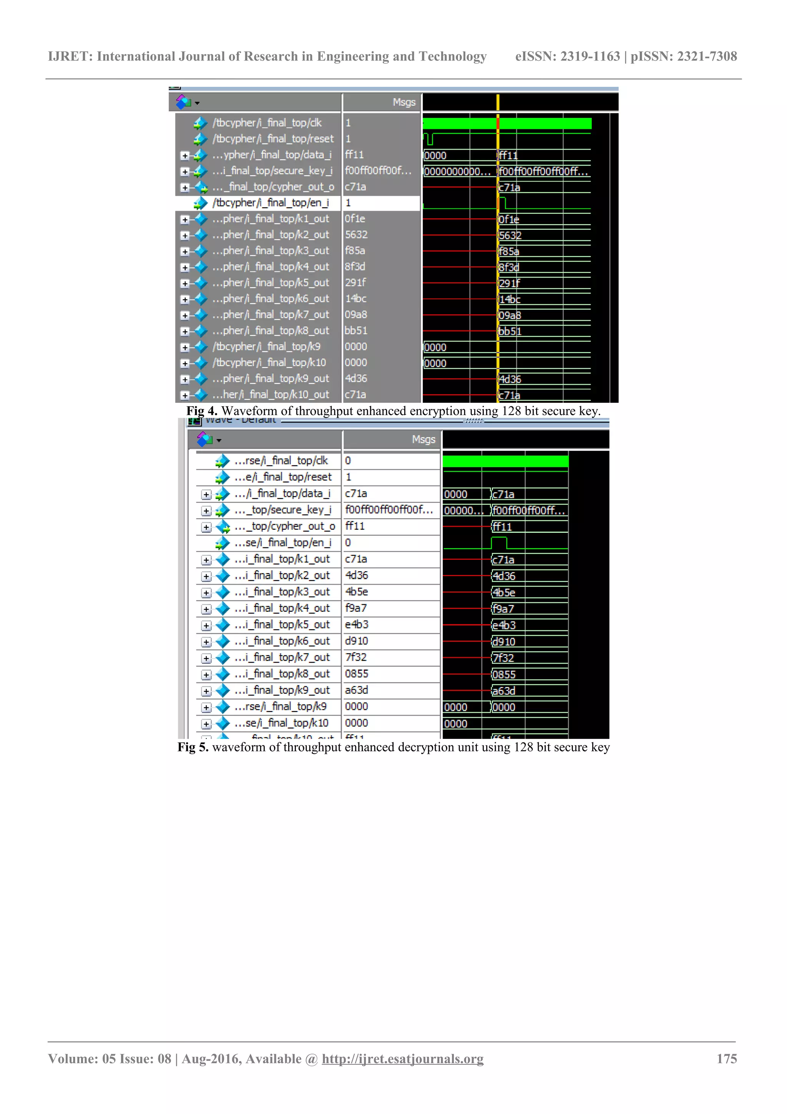787x1114 pixels.
Task: Click the k2_out signal icon in Fig 5
Action: point(222,576)
